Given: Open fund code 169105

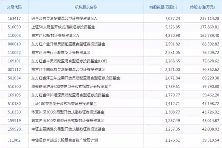Looking at the screenshot, I should click(x=14, y=95).
